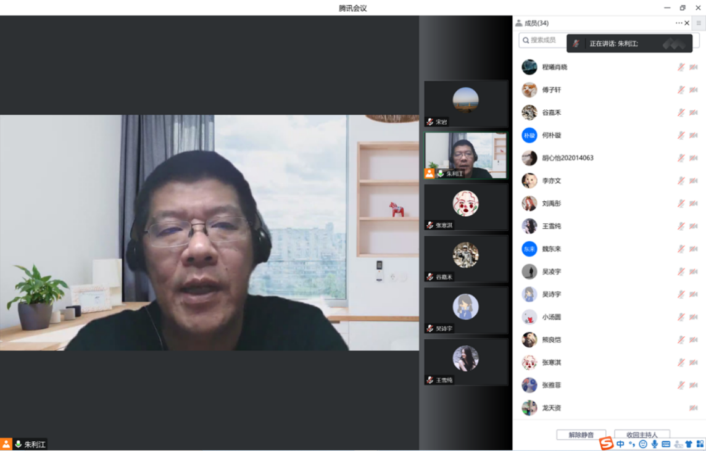Toggle camera icon for member 傅子轩
This screenshot has height=451, width=706.
[x=694, y=90]
